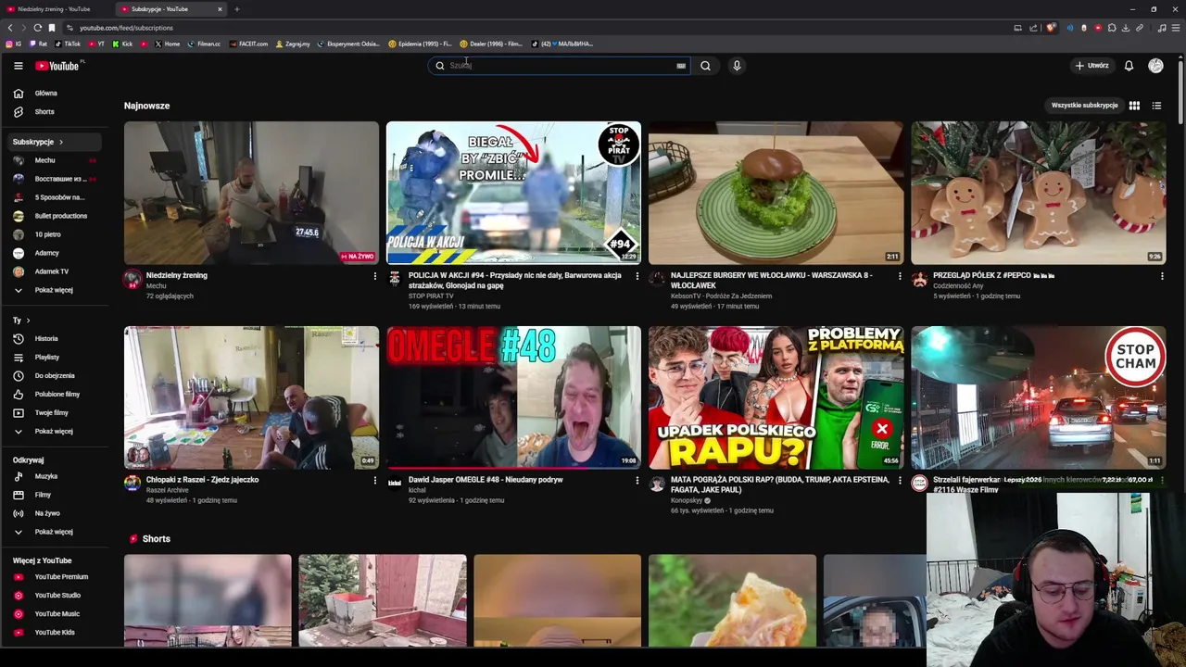Open Shorts in the sidebar
The height and width of the screenshot is (667, 1186).
(x=57, y=112)
